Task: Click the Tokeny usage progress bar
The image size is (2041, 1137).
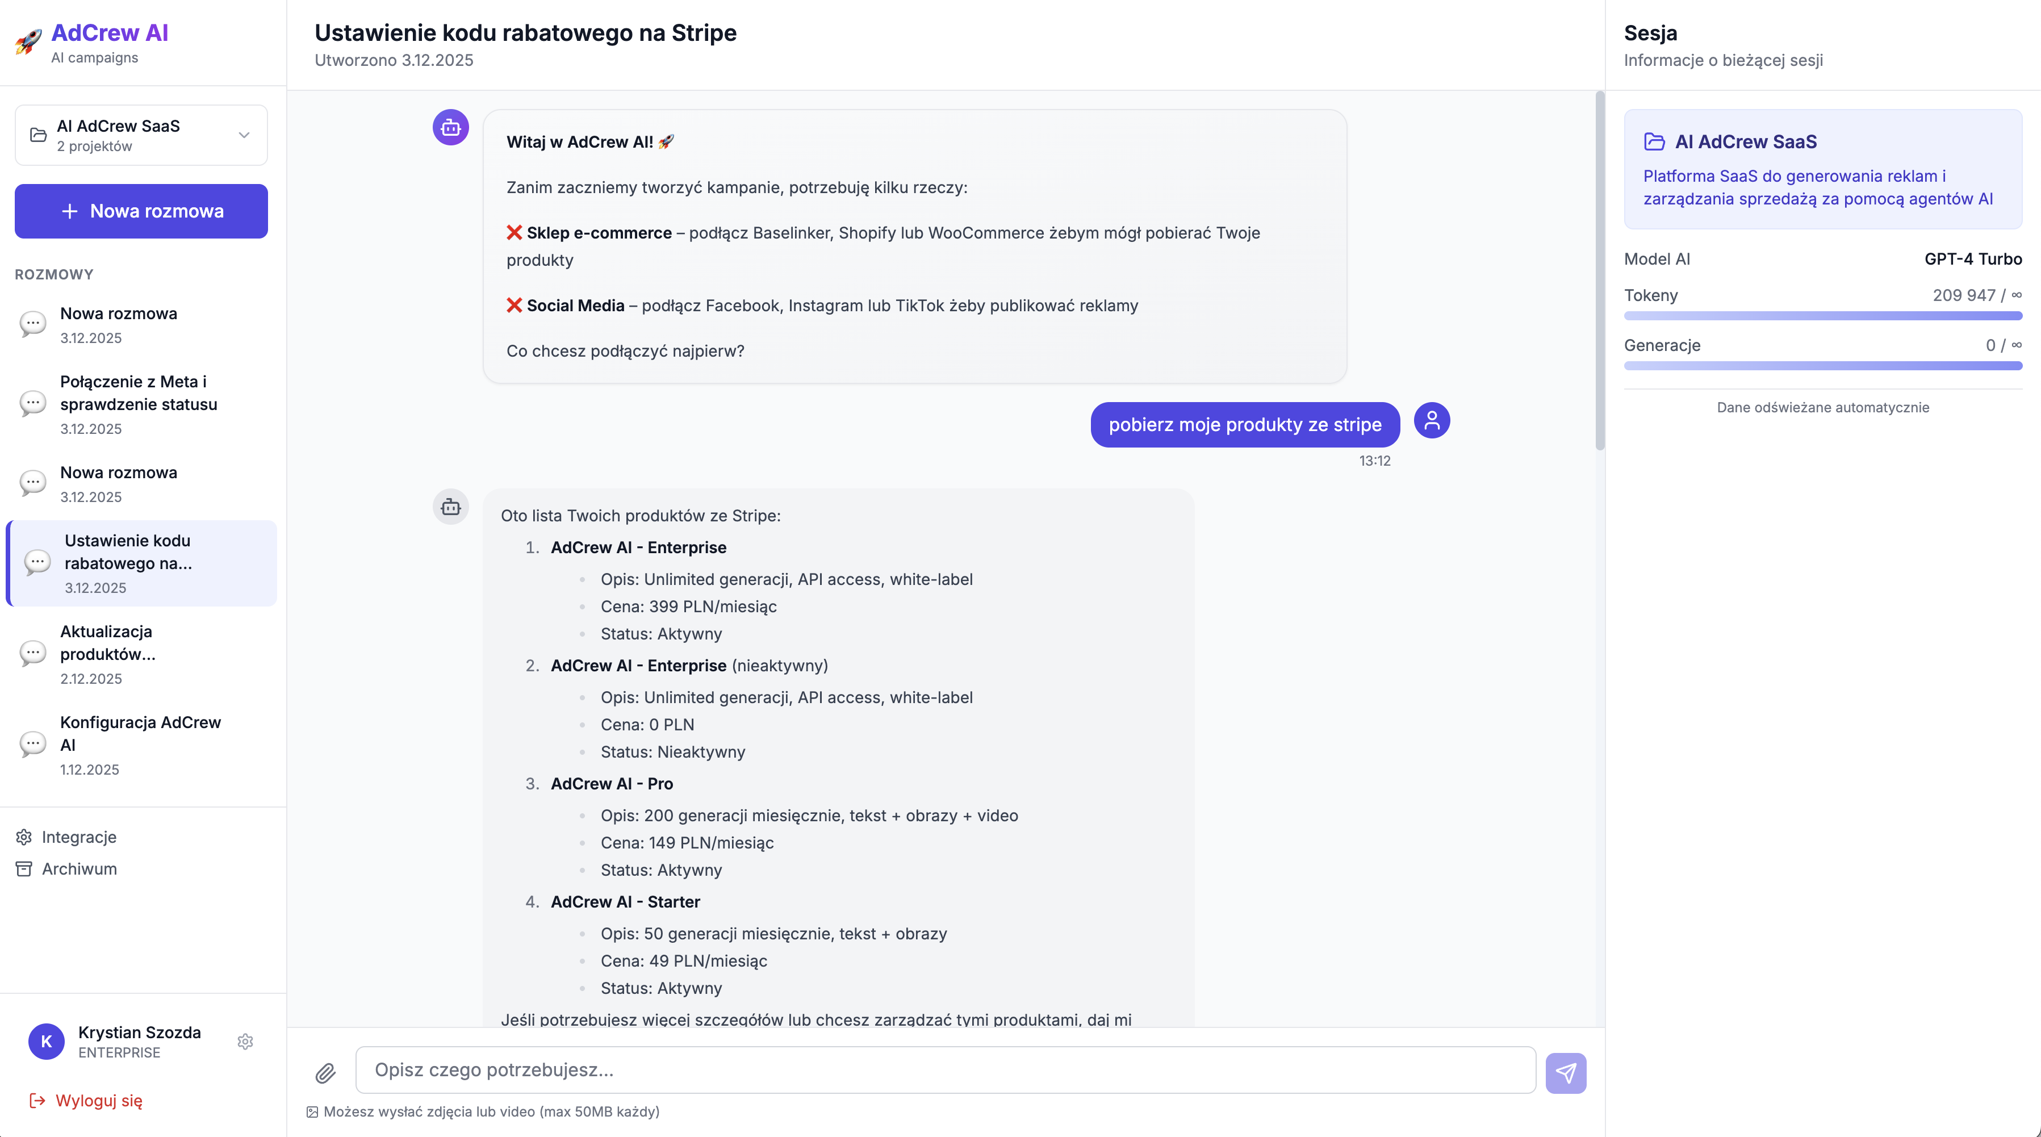Action: click(x=1822, y=315)
